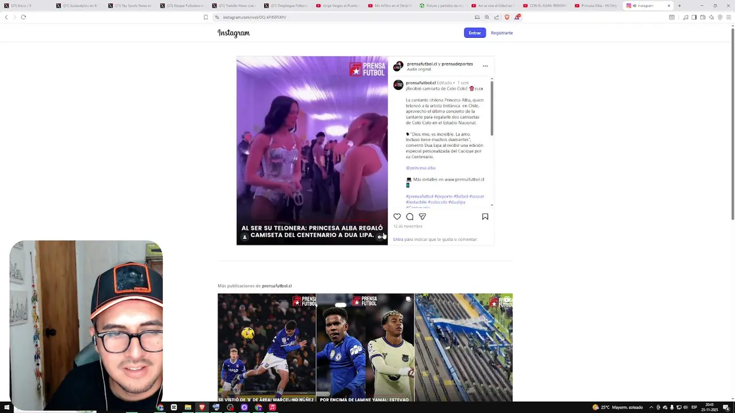This screenshot has width=735, height=413.
Task: Open the @princesa.alba mention link
Action: [420, 168]
